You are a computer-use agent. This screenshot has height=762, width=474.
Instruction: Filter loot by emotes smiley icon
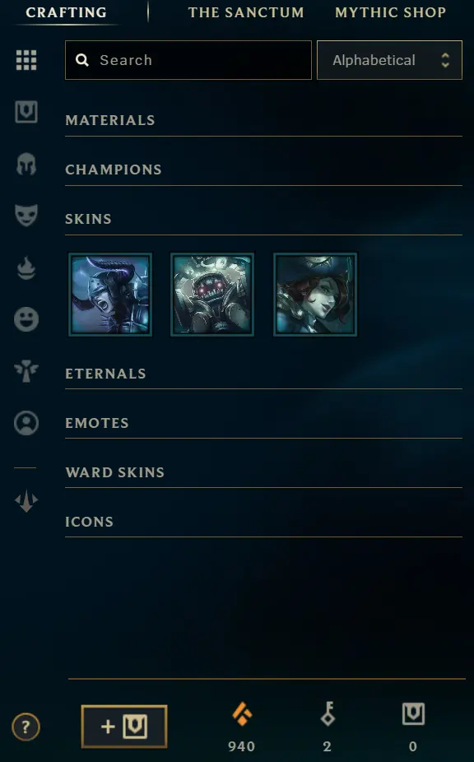click(26, 319)
